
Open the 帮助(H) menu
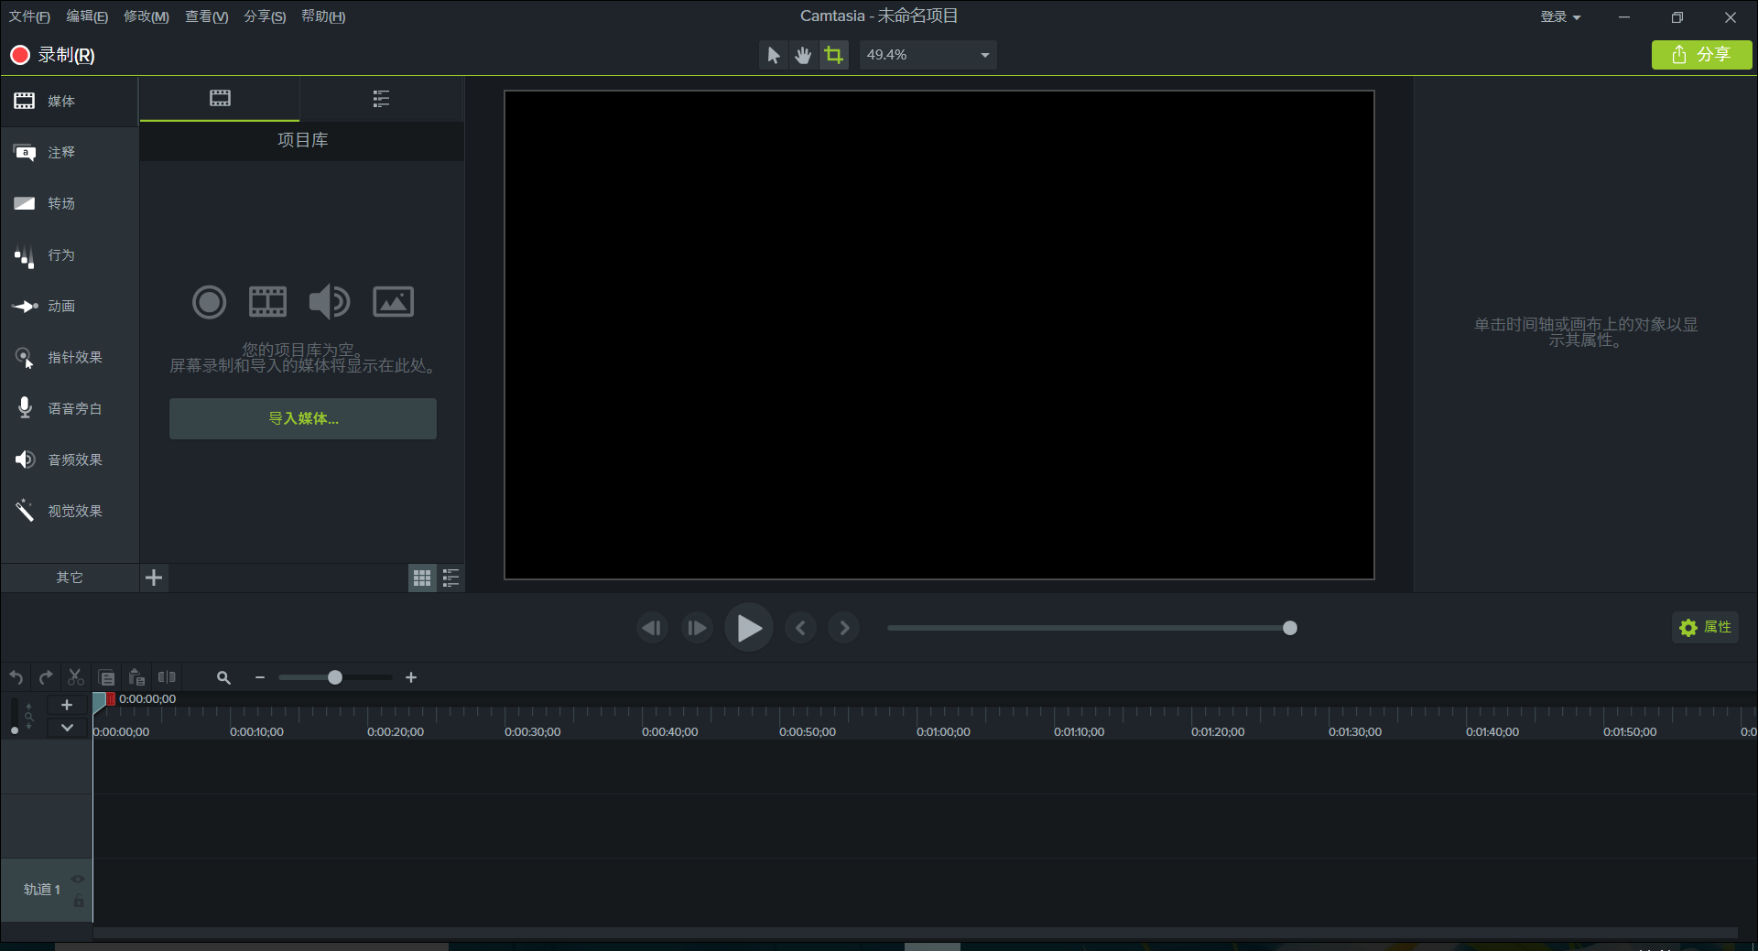323,16
